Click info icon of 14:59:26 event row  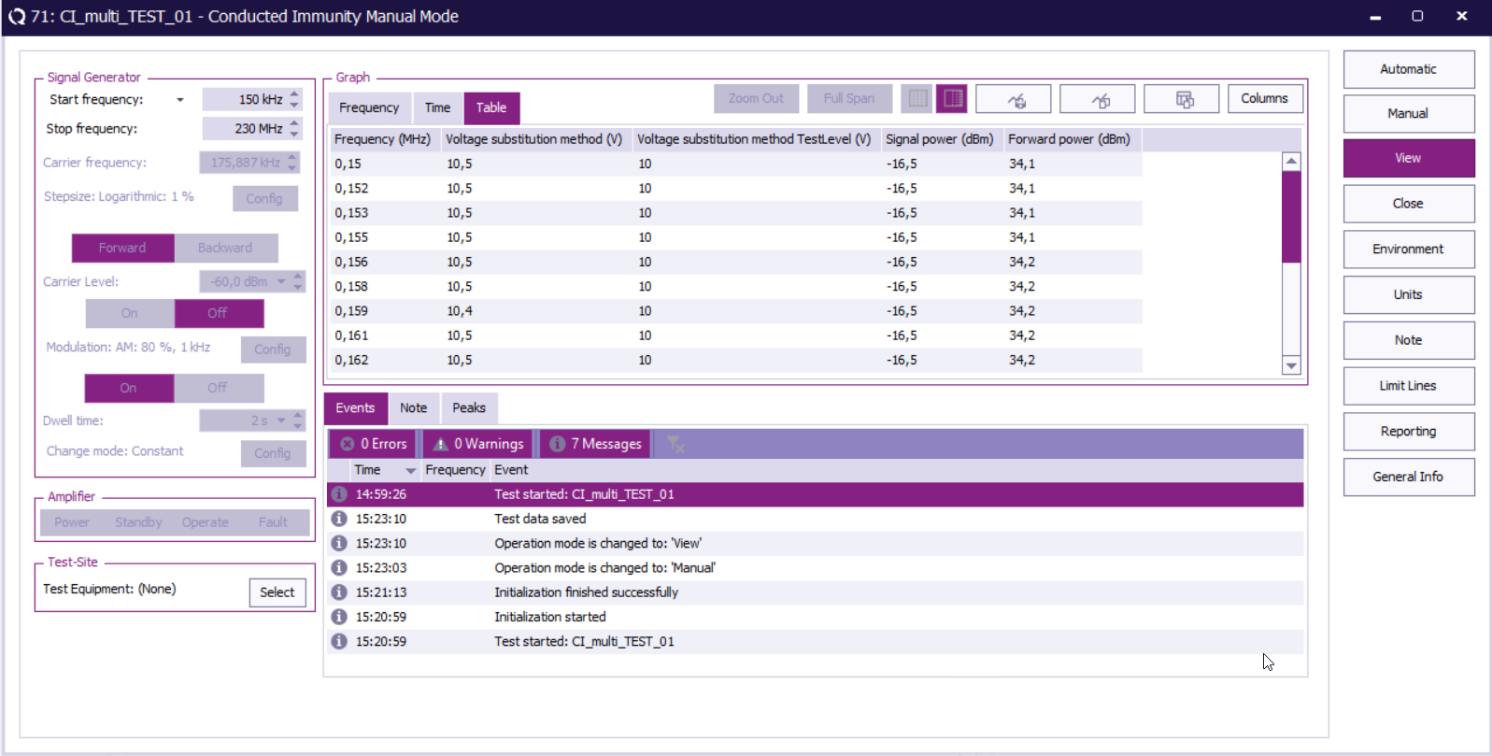pos(339,494)
